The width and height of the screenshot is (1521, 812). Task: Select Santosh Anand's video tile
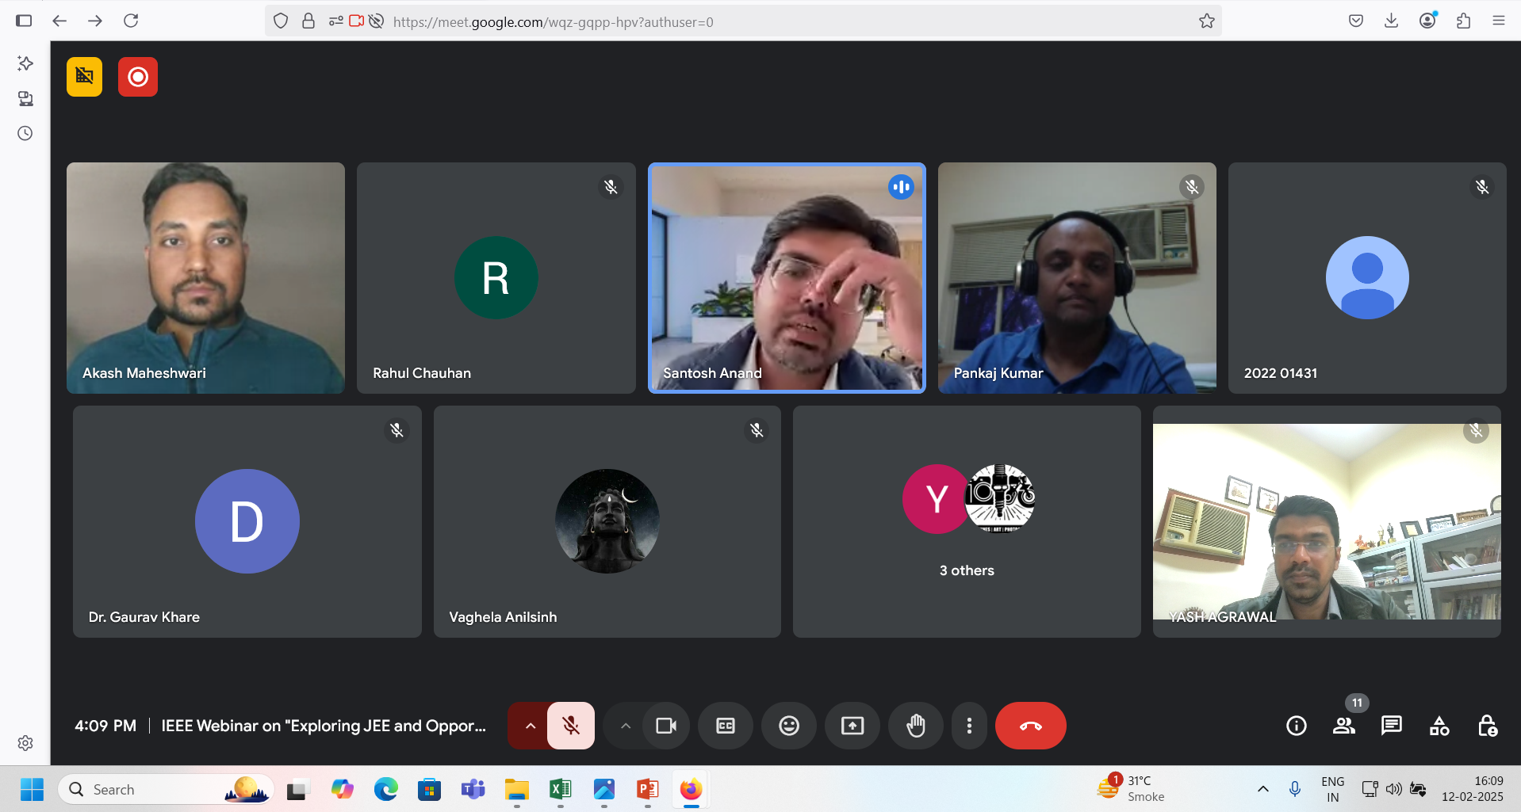(x=787, y=277)
